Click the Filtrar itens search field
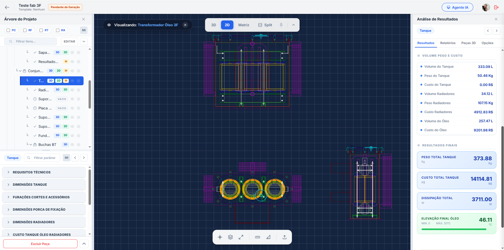The image size is (504, 250). [30, 41]
